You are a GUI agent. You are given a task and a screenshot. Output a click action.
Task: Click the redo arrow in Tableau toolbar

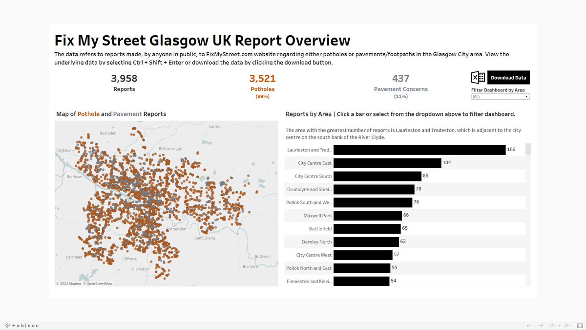pos(541,326)
